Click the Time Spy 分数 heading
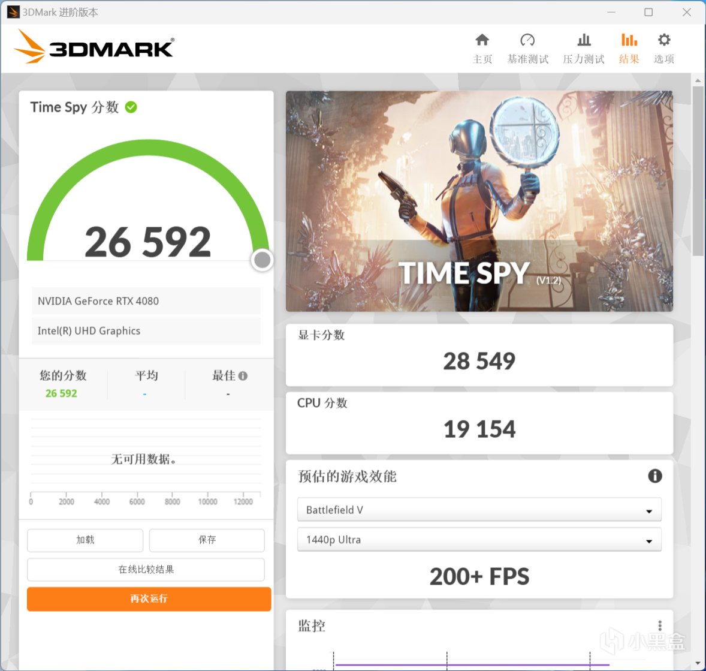706x671 pixels. coord(75,107)
